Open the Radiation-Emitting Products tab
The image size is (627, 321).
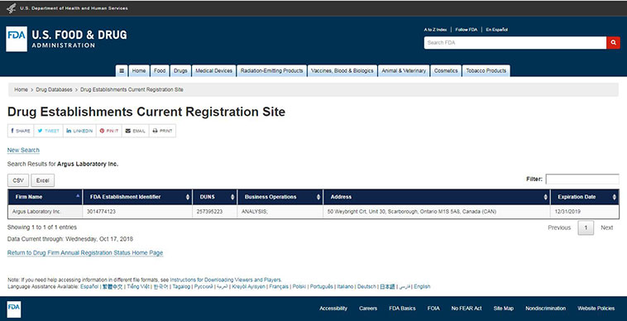pyautogui.click(x=271, y=71)
